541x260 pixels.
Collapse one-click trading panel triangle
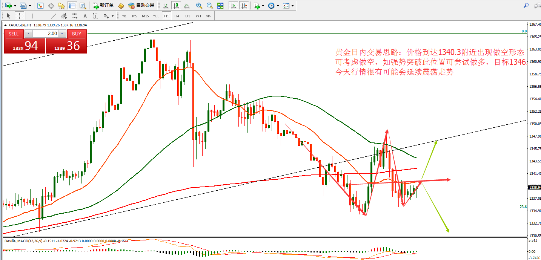[x=6, y=25]
